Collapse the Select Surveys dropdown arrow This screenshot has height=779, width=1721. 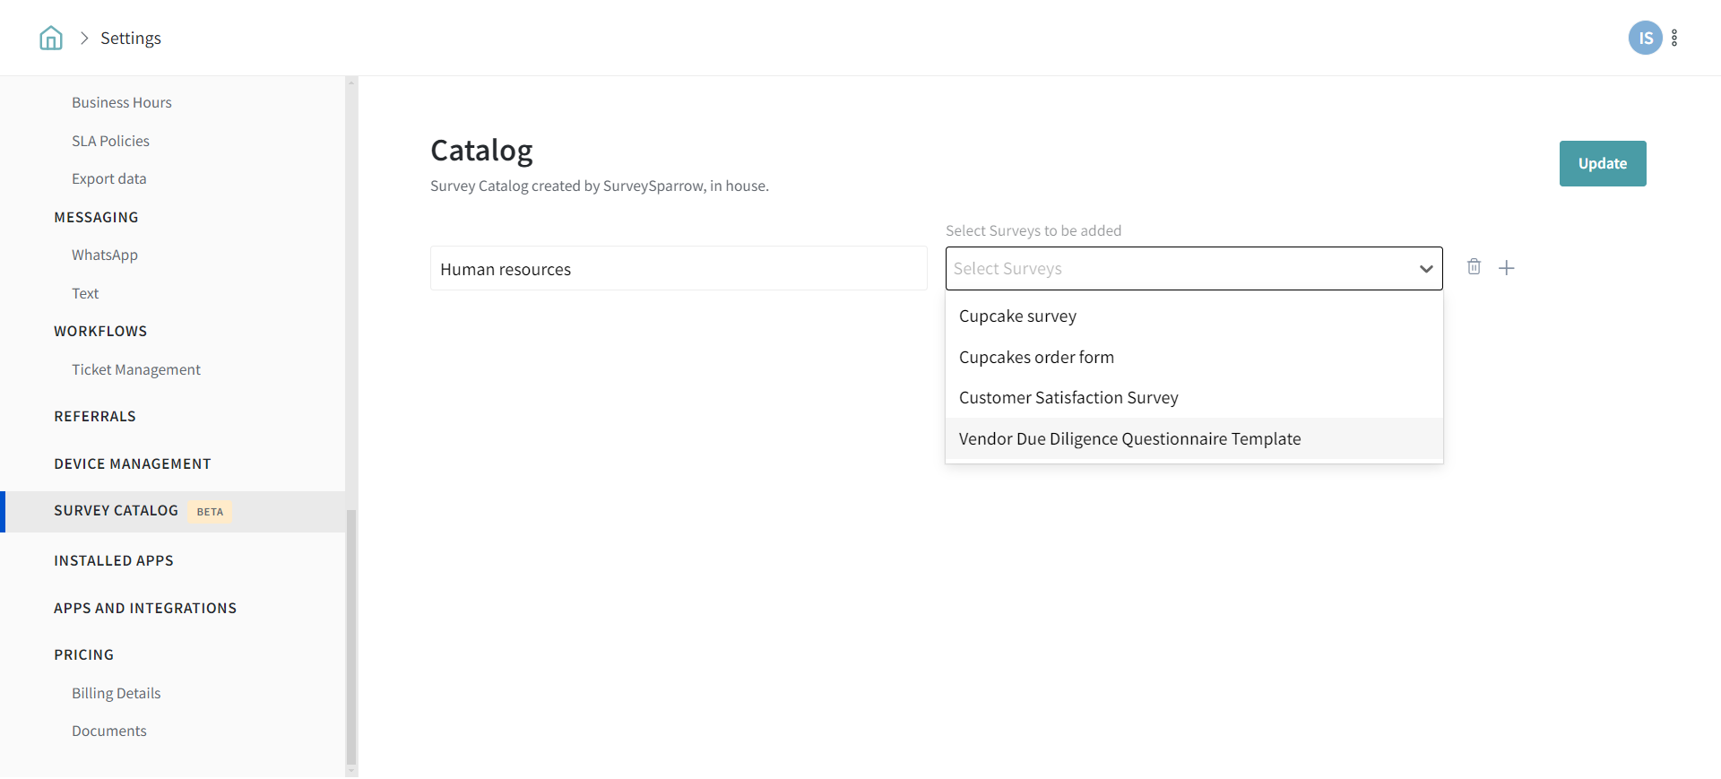point(1425,269)
